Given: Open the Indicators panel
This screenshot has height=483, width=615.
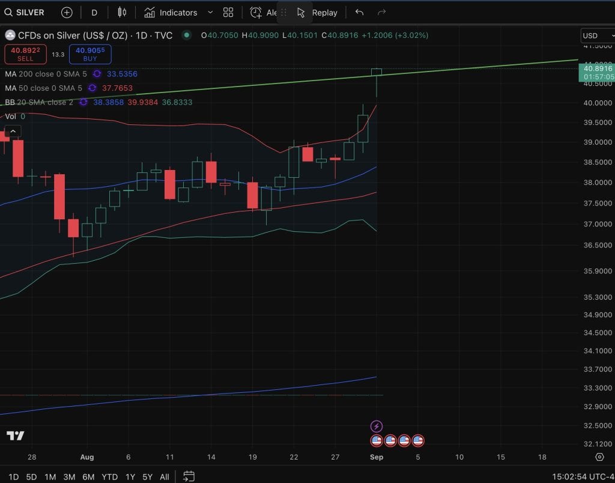Looking at the screenshot, I should tap(171, 13).
